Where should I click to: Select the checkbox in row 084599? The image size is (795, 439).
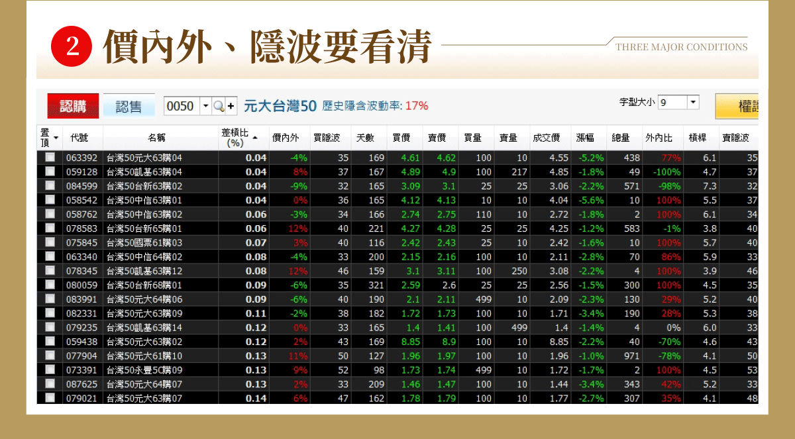point(50,186)
